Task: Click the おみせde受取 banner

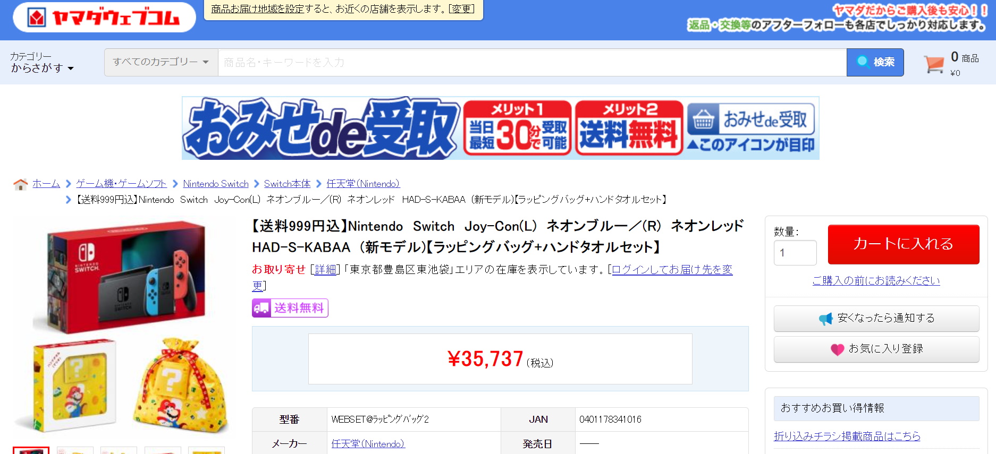Action: (x=501, y=128)
